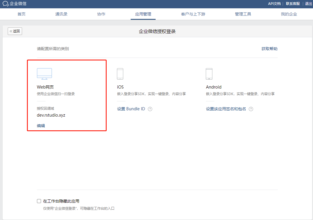Click the Web网页 monitor icon

click(44, 74)
